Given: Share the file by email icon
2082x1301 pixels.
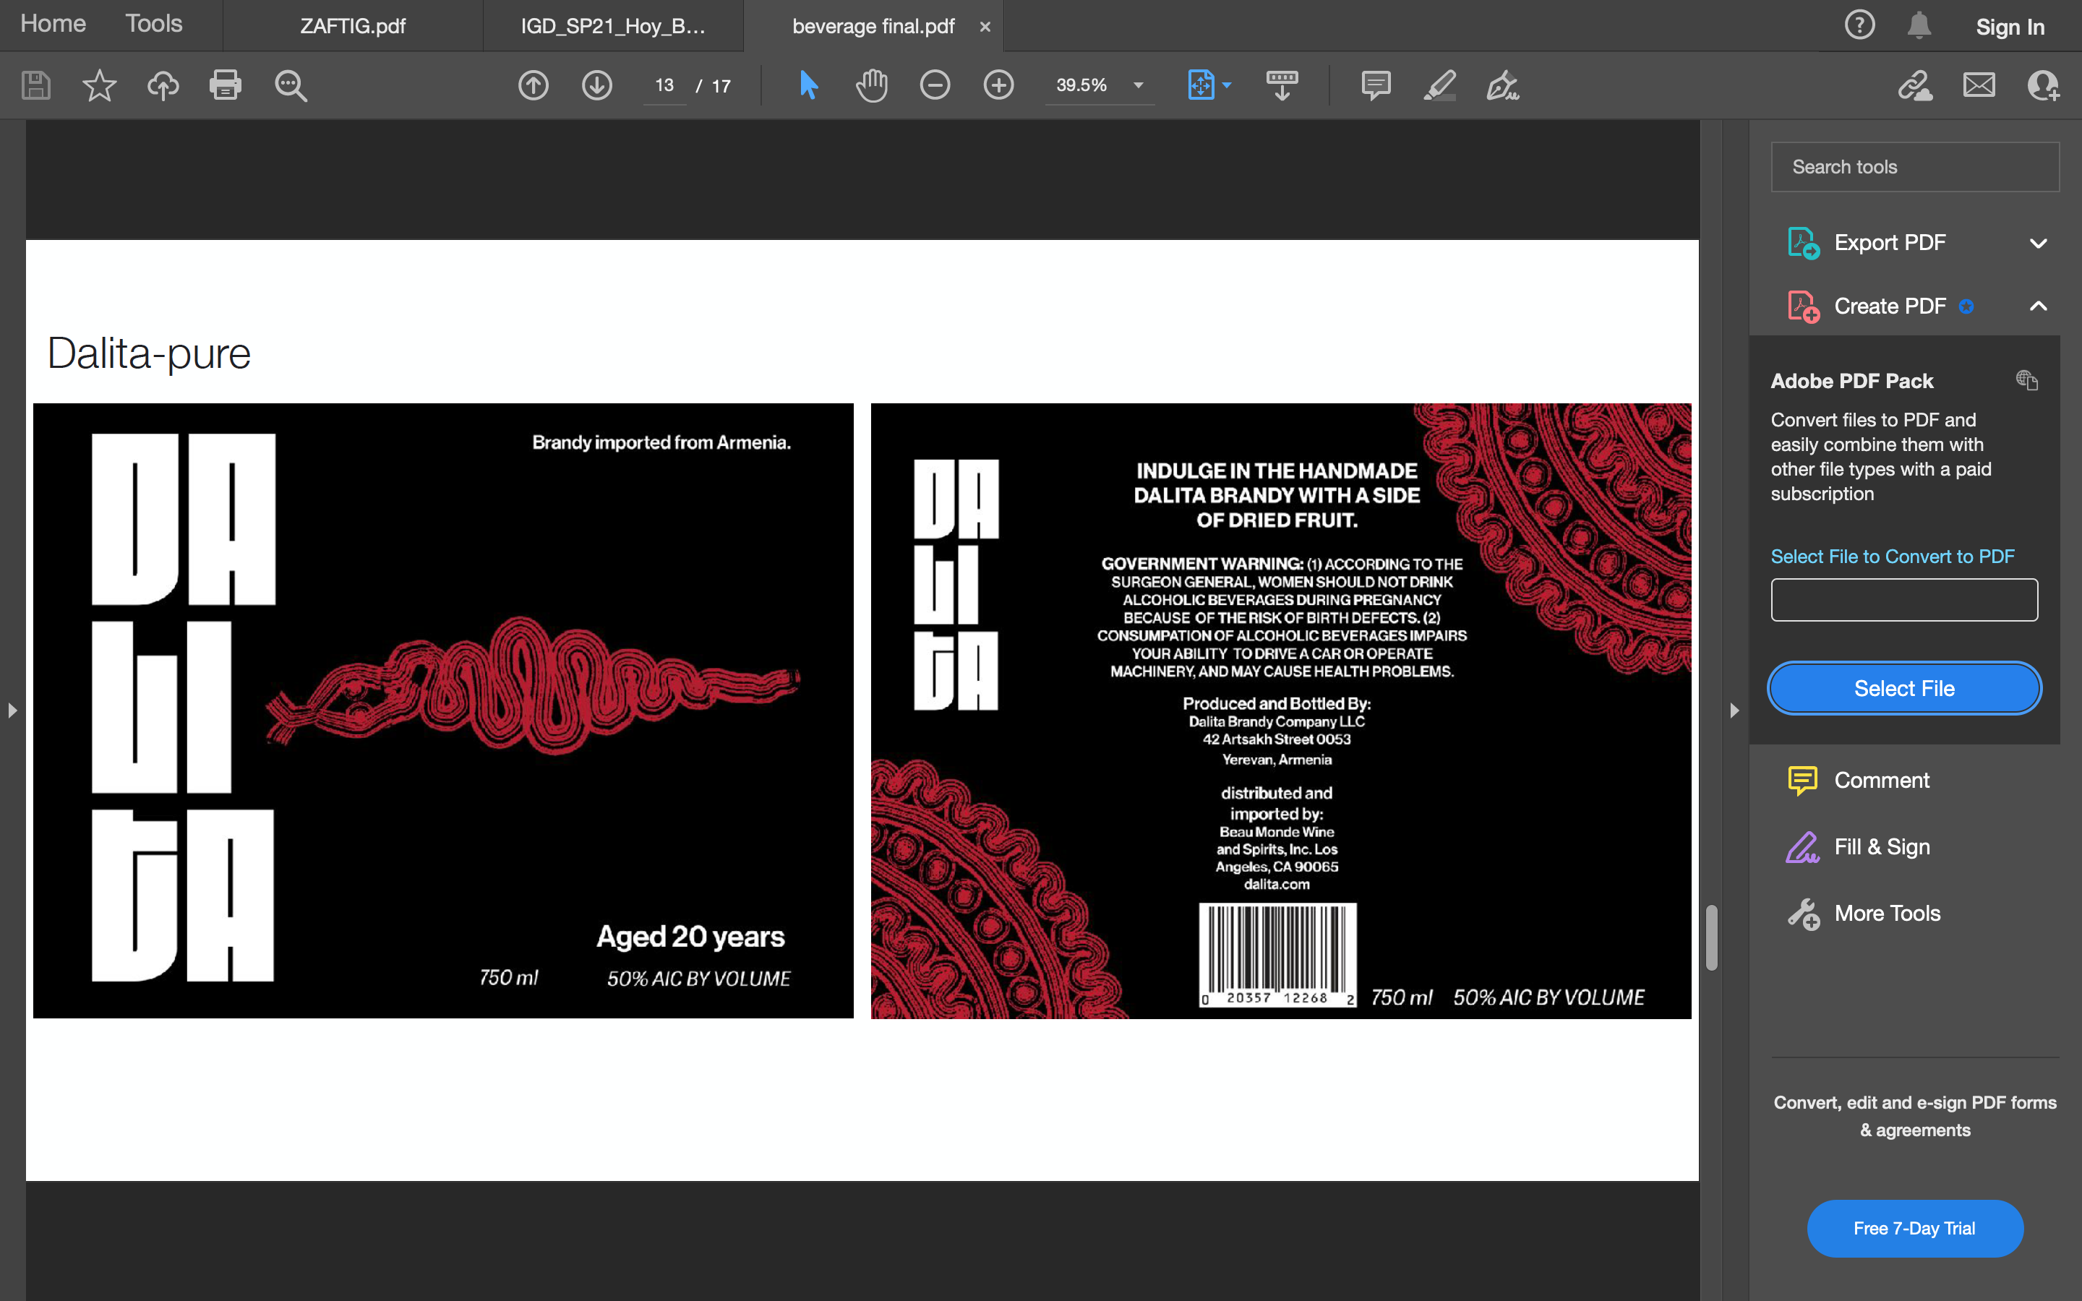Looking at the screenshot, I should click(x=1979, y=85).
